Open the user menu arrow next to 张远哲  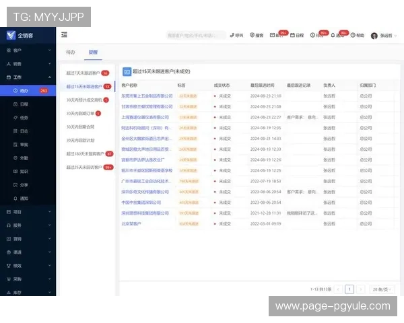[395, 36]
